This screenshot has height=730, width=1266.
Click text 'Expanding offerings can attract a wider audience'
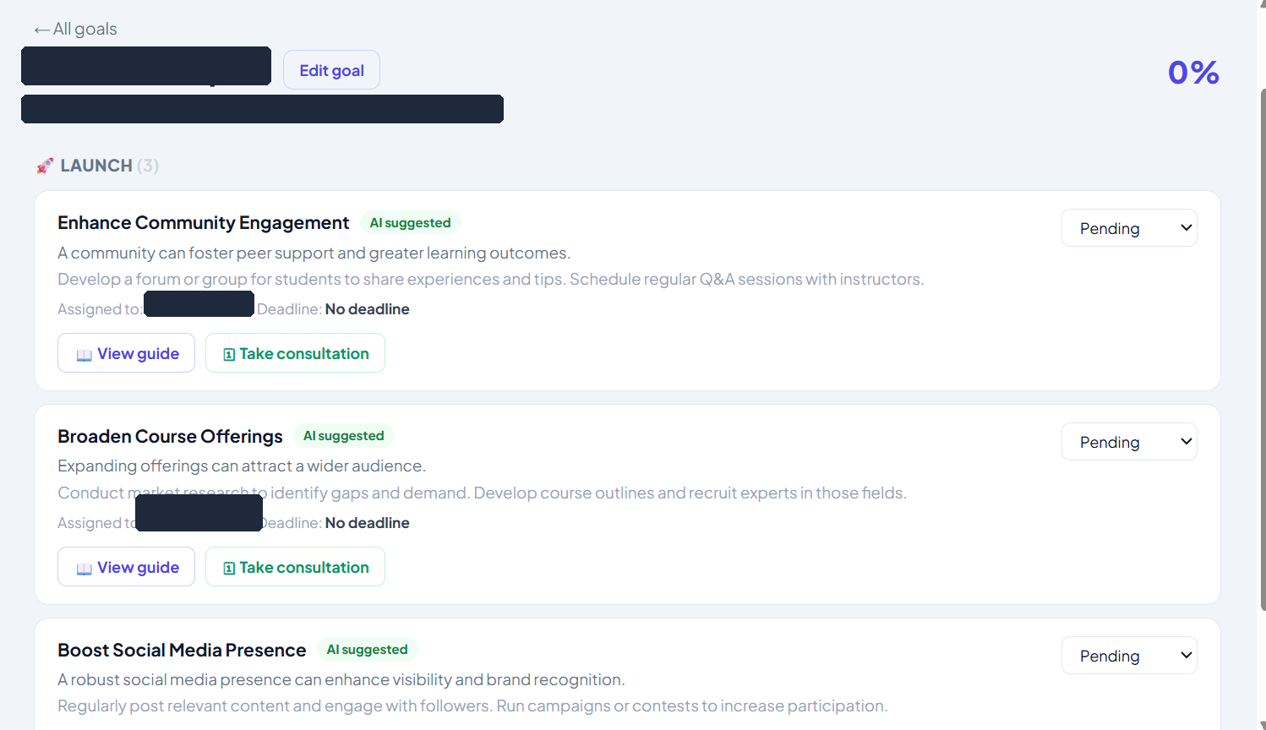tap(242, 466)
